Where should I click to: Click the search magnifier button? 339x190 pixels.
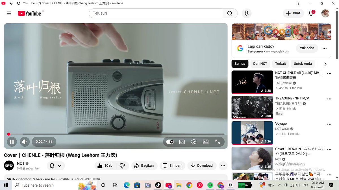(x=230, y=14)
